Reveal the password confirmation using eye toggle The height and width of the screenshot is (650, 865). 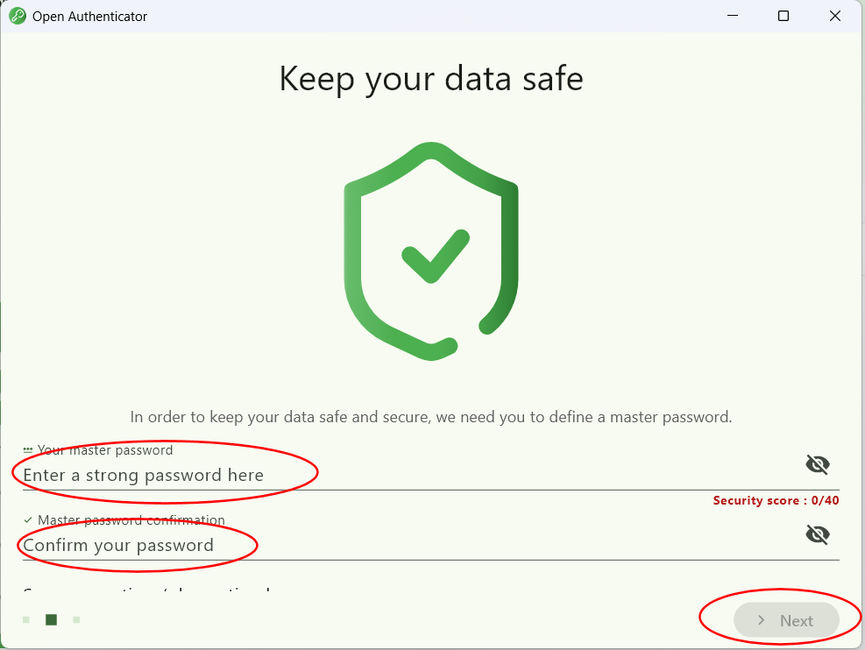[817, 534]
